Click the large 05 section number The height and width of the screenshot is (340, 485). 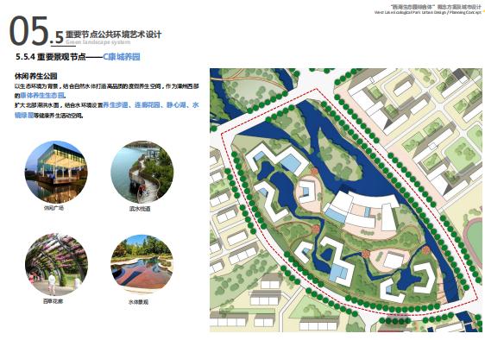[28, 31]
